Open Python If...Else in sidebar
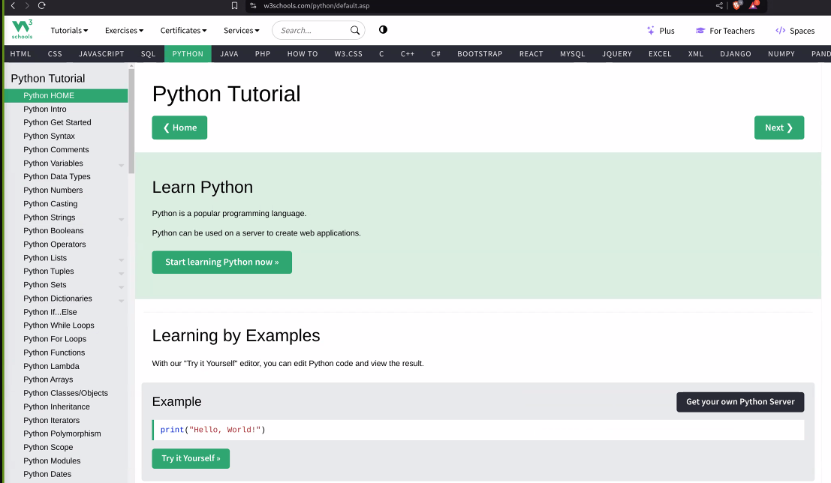 [x=66, y=312]
